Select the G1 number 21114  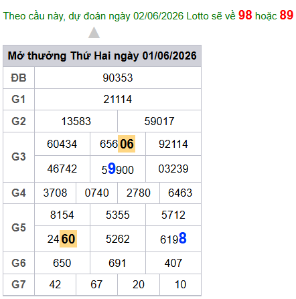pos(118,100)
